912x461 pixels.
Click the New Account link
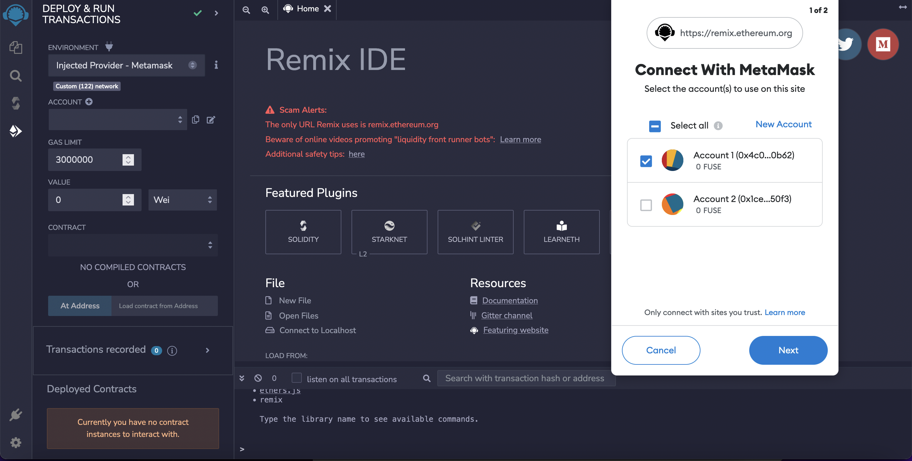coord(783,124)
